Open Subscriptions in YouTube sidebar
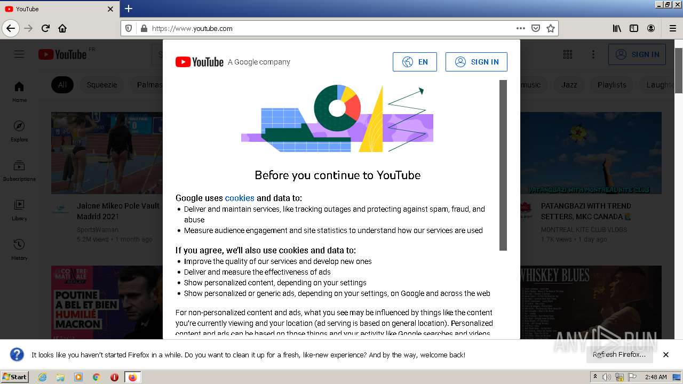 [19, 171]
